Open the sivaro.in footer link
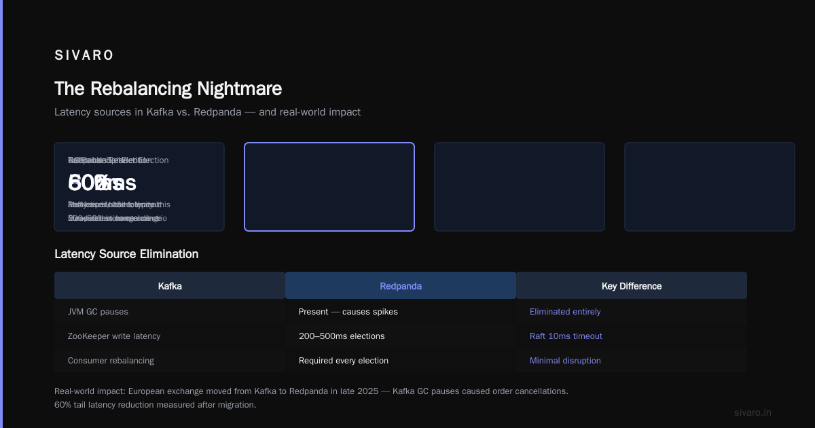 pyautogui.click(x=753, y=412)
